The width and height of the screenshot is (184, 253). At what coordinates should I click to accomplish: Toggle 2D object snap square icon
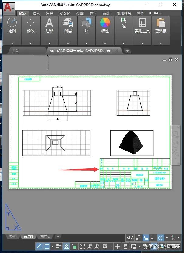coord(47,246)
